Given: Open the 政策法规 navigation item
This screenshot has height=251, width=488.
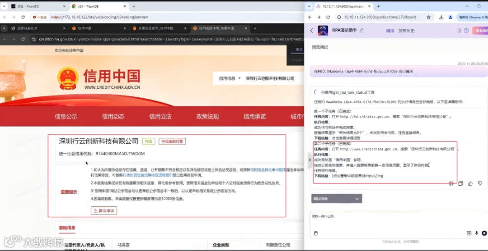Looking at the screenshot, I should pos(207,117).
